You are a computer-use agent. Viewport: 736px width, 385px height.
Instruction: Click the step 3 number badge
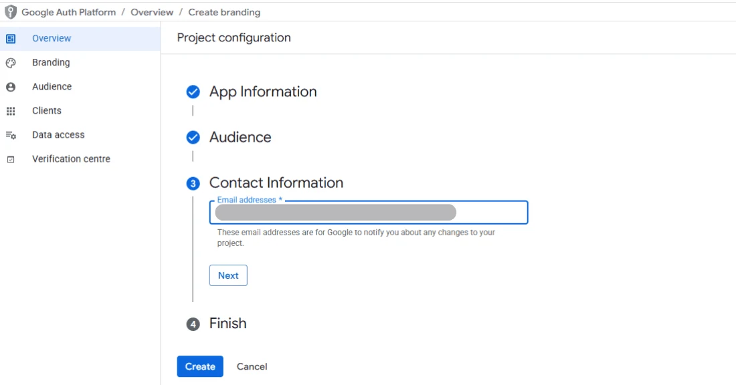point(193,183)
